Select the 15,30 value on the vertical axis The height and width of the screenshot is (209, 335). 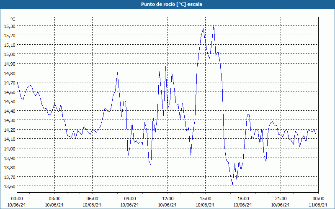click(9, 26)
